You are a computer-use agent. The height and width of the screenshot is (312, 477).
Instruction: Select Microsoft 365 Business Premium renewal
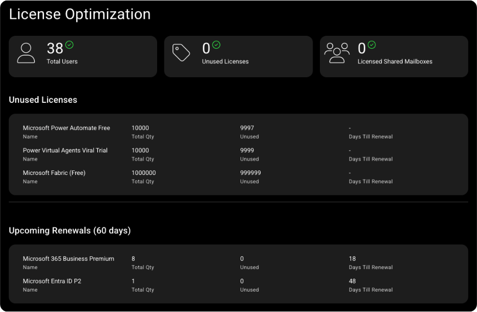point(69,259)
